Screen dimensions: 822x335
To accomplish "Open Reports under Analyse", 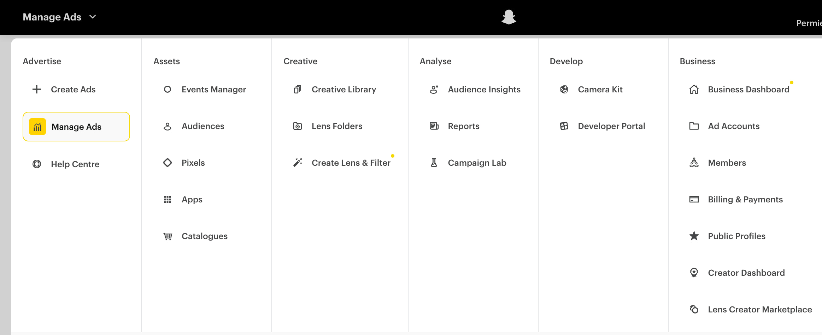I will tap(463, 126).
